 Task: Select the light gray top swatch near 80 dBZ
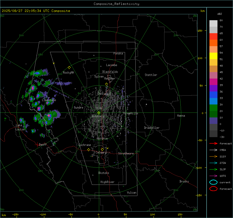pos(213,24)
